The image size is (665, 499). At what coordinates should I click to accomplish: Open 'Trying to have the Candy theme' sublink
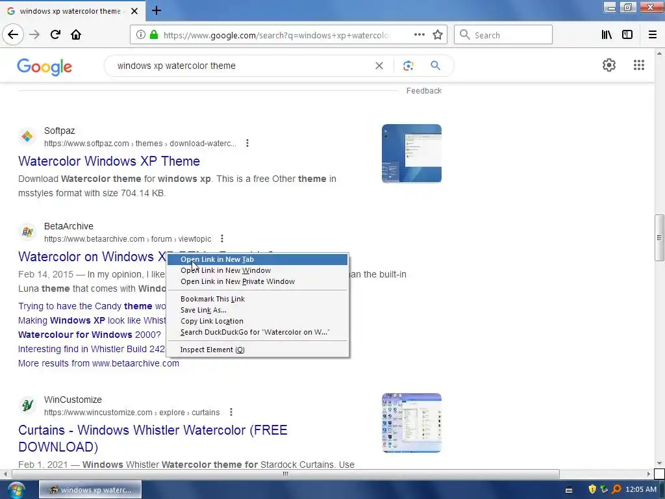(92, 307)
